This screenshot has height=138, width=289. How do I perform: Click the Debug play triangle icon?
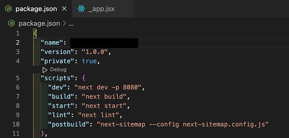[x=45, y=70]
